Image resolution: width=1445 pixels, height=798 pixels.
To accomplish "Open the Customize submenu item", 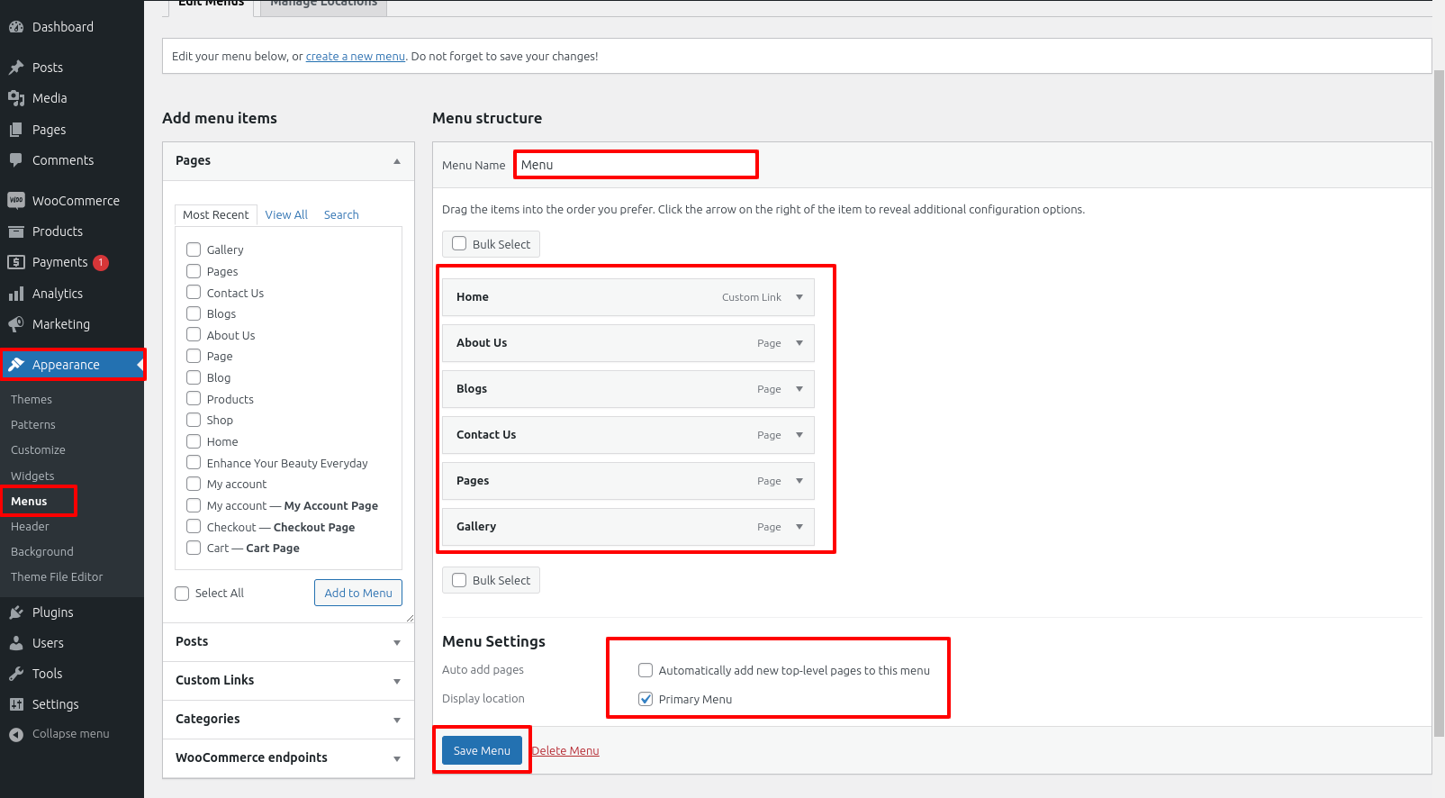I will (x=38, y=449).
